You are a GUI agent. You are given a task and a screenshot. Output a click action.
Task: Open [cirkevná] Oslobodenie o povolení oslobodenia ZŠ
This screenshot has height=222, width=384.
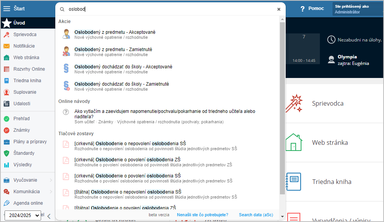pos(167,162)
